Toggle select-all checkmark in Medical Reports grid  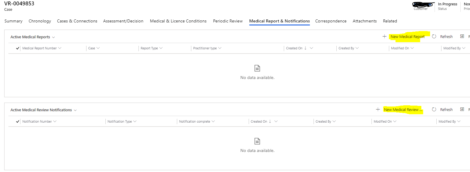18,48
